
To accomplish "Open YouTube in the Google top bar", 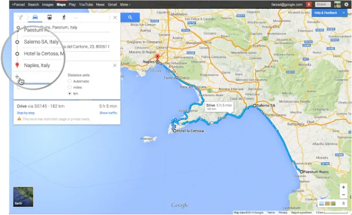I will pos(86,5).
